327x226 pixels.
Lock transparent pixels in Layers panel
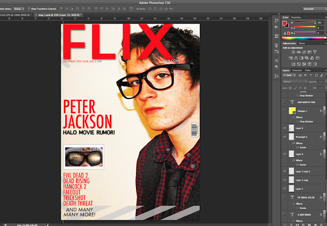(290, 88)
